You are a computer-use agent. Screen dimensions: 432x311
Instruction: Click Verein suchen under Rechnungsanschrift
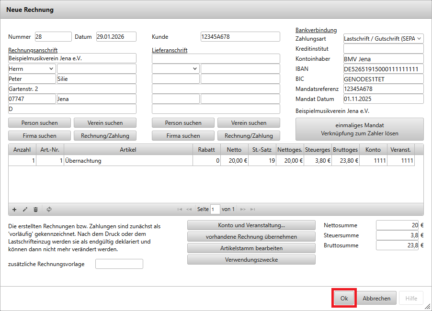coord(105,123)
